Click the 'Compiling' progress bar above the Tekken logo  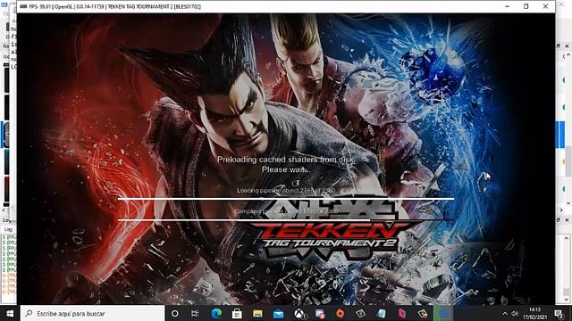tap(286, 220)
